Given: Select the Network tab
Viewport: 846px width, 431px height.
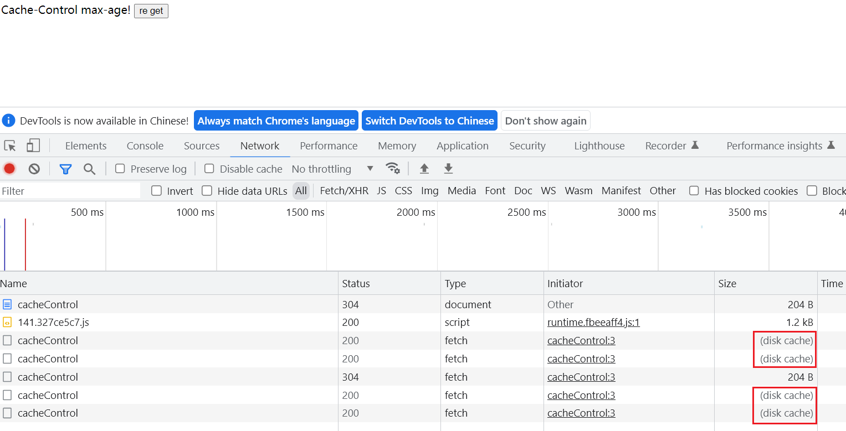Looking at the screenshot, I should click(x=260, y=146).
